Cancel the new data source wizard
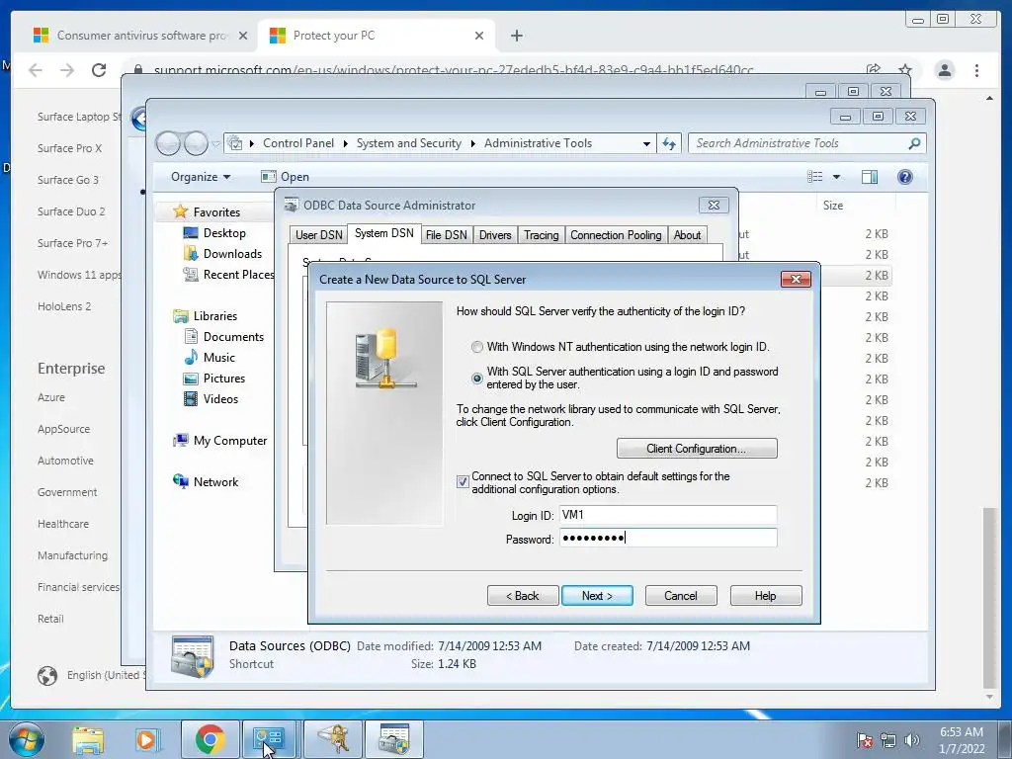 [x=681, y=596]
